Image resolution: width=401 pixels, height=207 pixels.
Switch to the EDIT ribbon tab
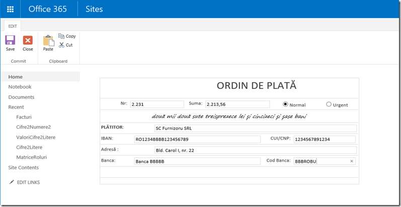tap(12, 26)
